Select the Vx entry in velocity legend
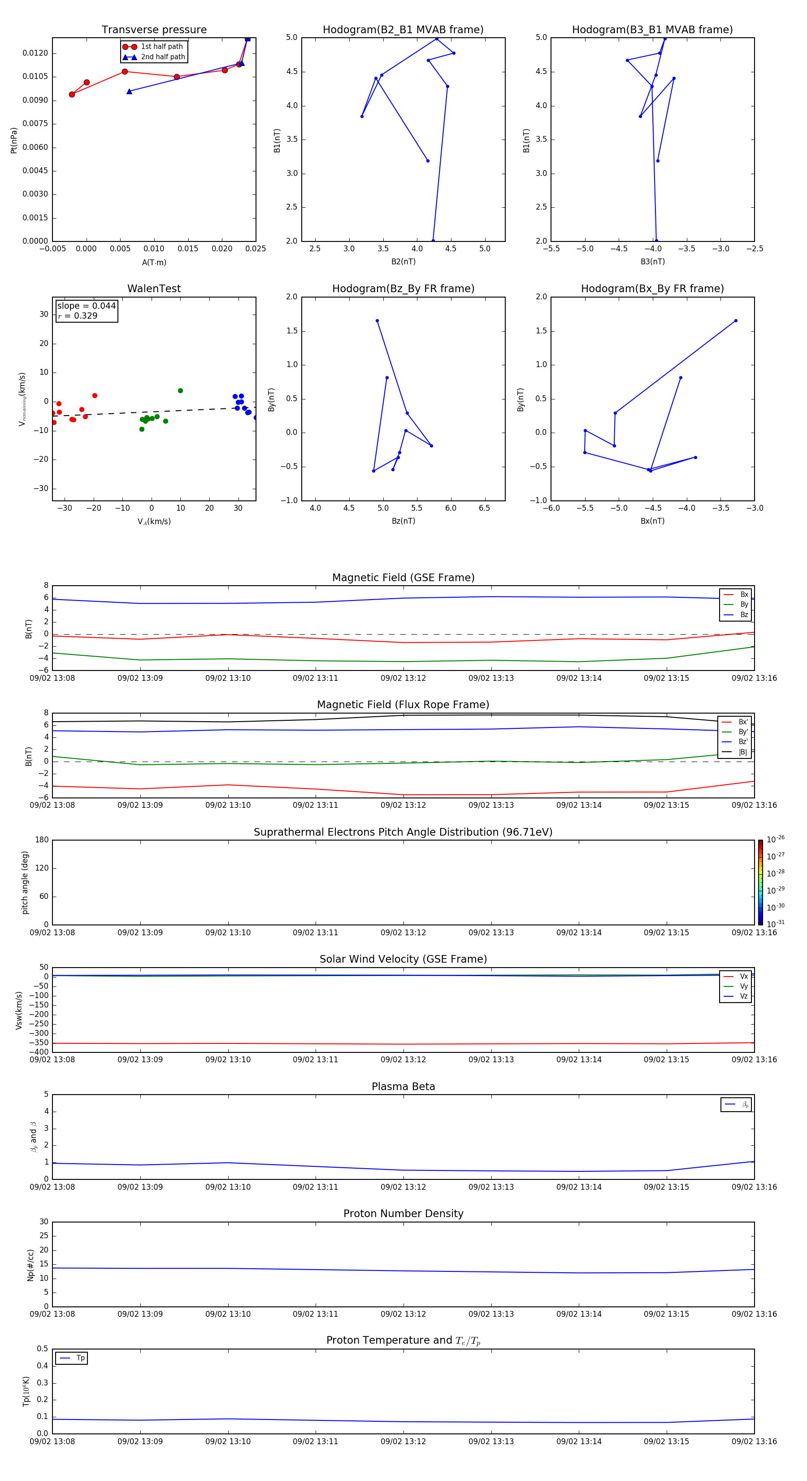Viewport: 807px width, 1481px height. [736, 976]
